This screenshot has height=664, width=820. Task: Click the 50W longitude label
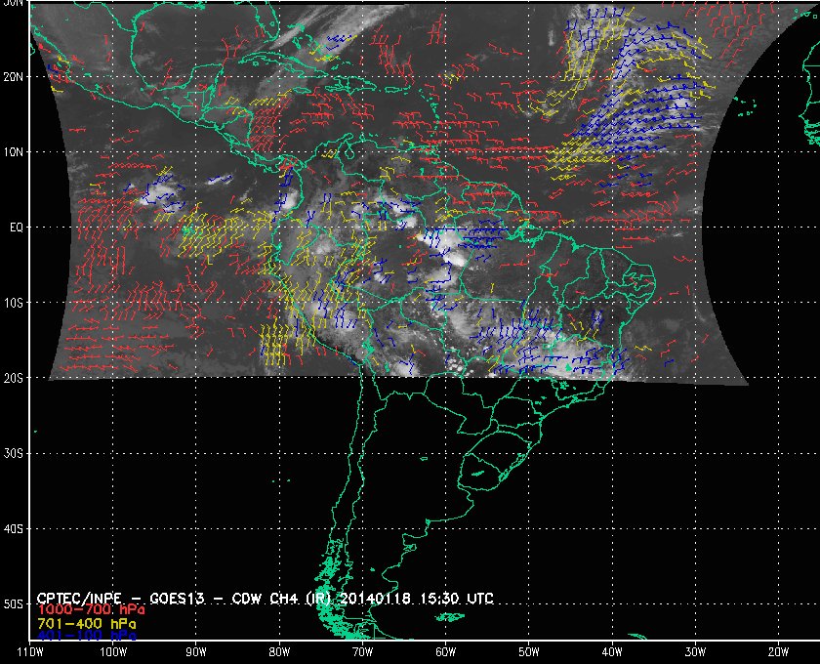point(529,651)
